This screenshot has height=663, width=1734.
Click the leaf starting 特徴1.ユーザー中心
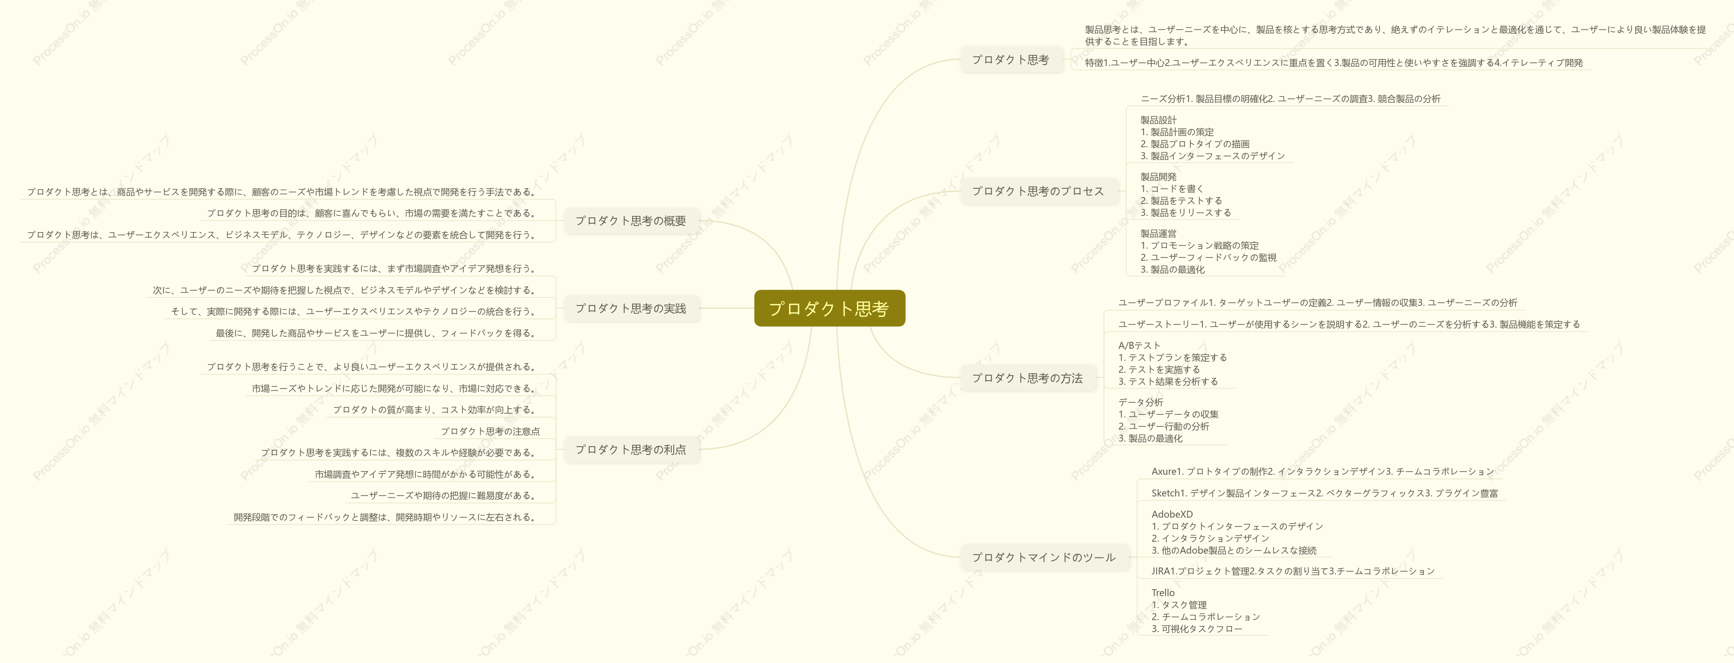[x=1333, y=63]
